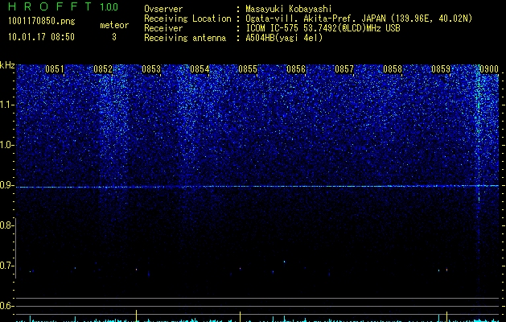Click the HROFFT title text
Image resolution: width=506 pixels, height=322 pixels.
coord(50,6)
